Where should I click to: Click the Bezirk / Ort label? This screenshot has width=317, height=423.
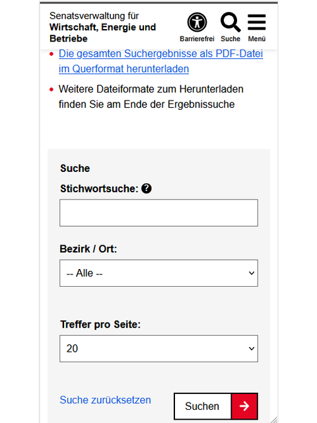[88, 249]
